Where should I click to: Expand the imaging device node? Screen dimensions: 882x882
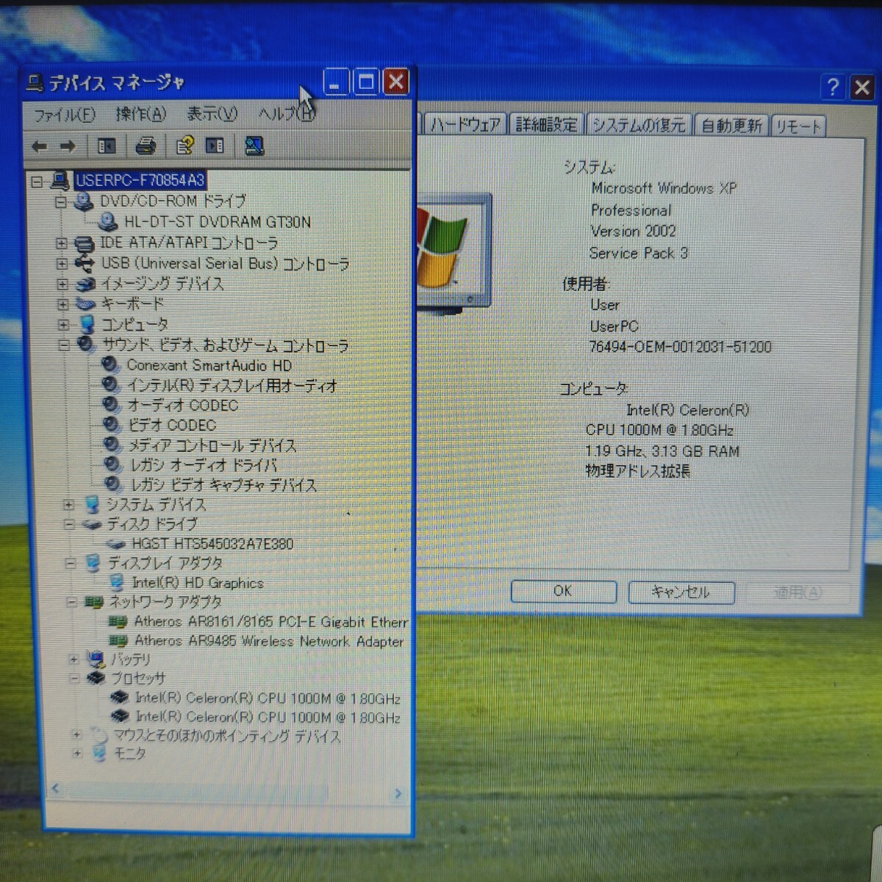[62, 284]
